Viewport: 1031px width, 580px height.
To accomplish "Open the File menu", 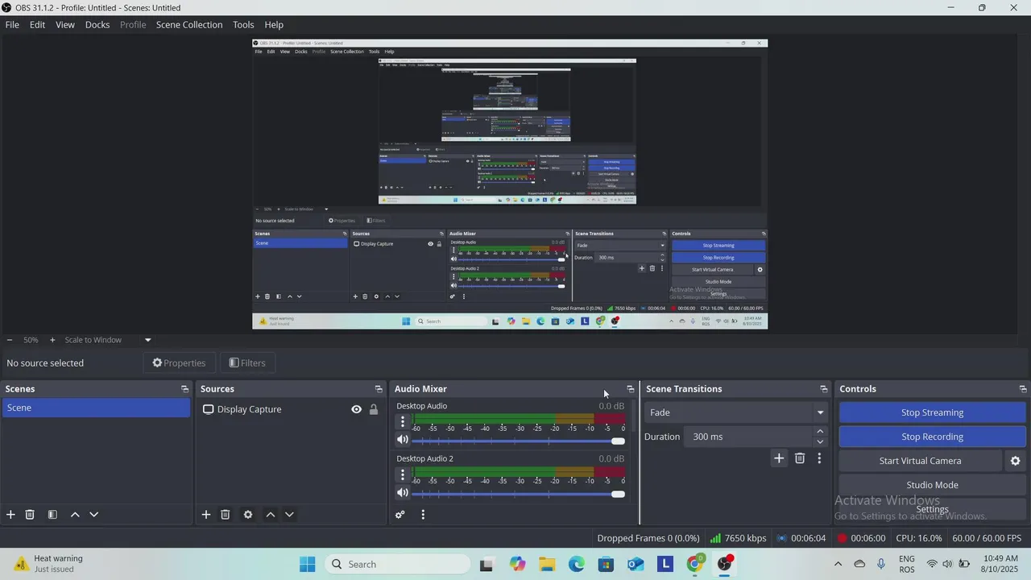I will coord(12,25).
